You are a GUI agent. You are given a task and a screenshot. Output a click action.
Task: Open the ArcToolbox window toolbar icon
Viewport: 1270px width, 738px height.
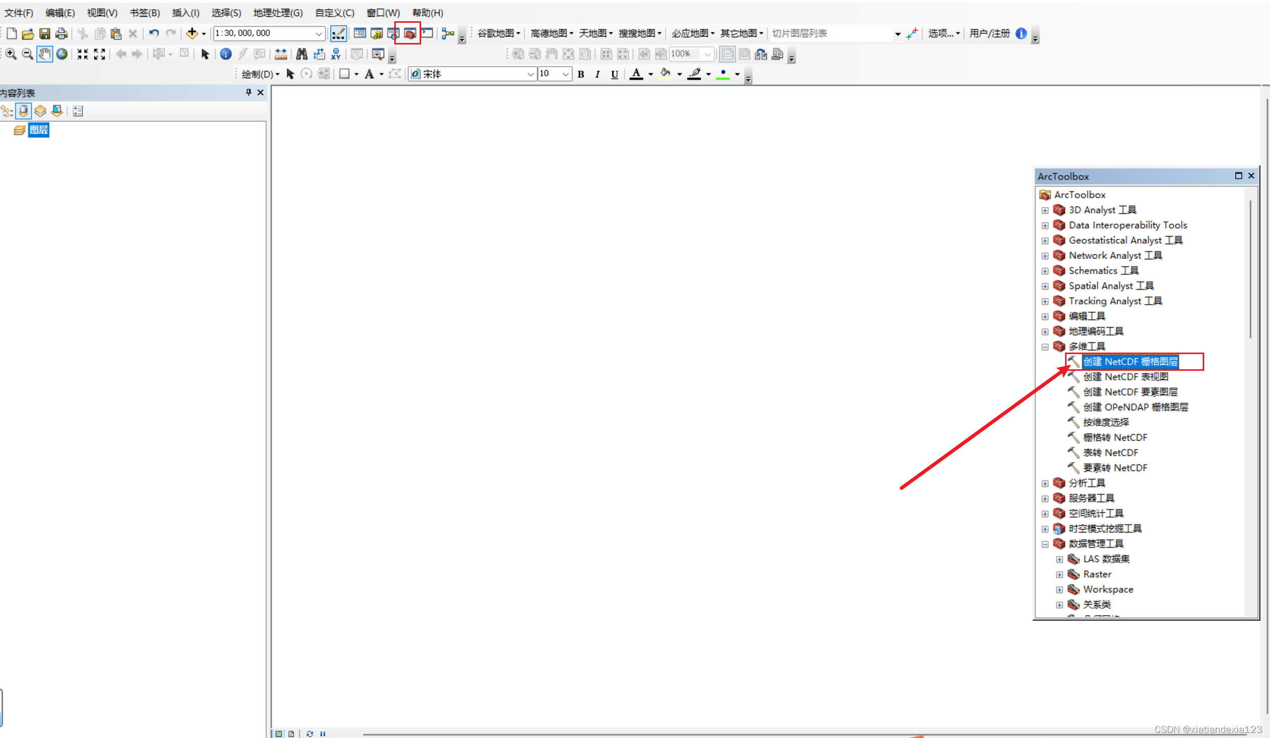[409, 33]
